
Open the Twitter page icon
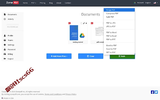pos(156,92)
